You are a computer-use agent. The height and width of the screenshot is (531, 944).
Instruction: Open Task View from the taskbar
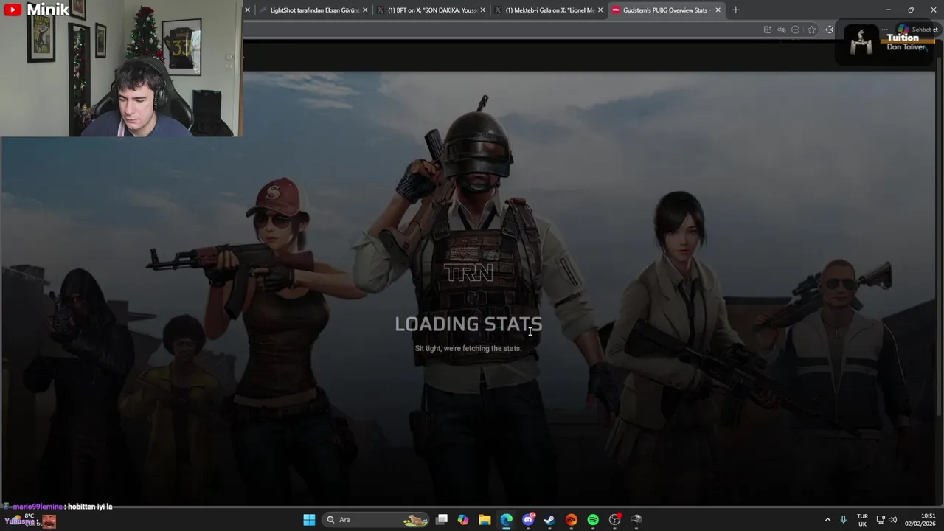(442, 520)
